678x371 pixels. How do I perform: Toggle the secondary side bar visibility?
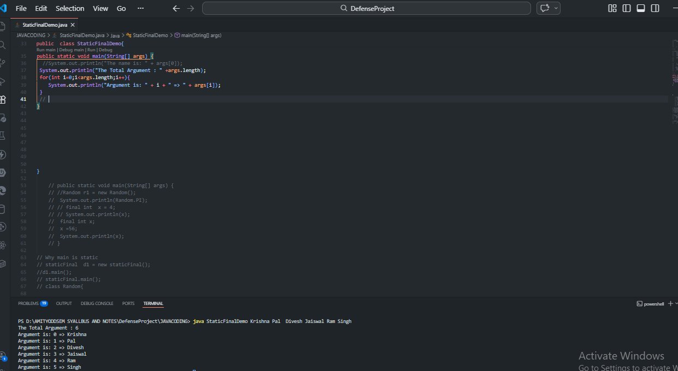coord(655,8)
